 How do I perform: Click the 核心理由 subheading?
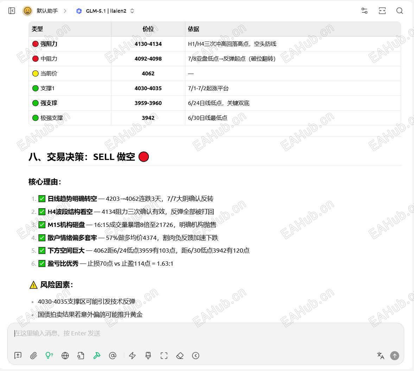click(45, 182)
